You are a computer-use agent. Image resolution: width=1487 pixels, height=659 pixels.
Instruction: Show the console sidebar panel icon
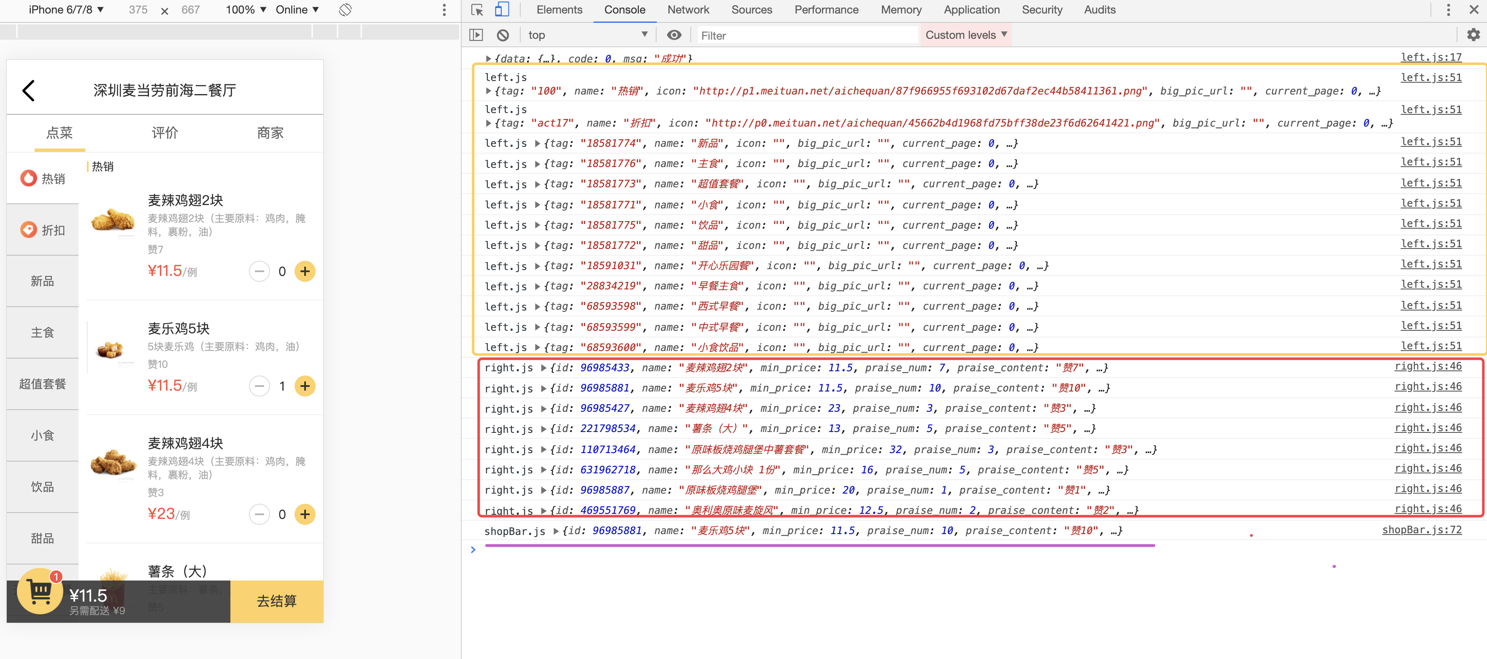click(x=476, y=35)
